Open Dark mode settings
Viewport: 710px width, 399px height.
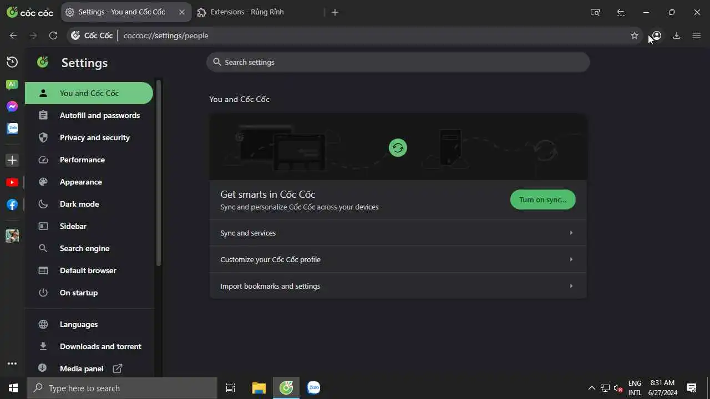coord(89,204)
